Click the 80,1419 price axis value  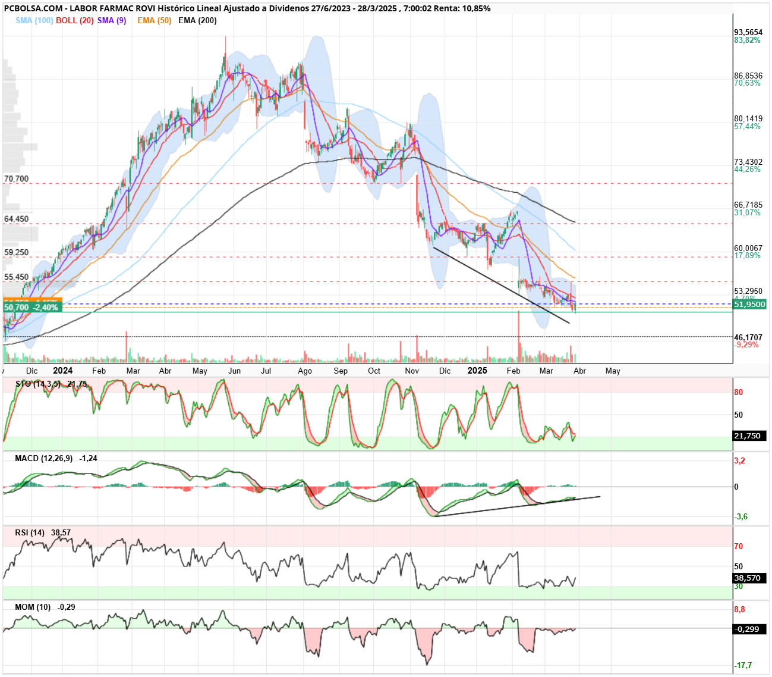748,119
